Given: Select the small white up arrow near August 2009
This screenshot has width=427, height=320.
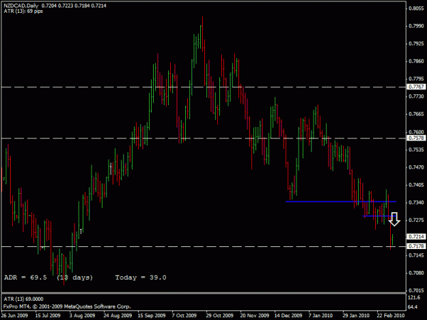Looking at the screenshot, I should [x=81, y=231].
